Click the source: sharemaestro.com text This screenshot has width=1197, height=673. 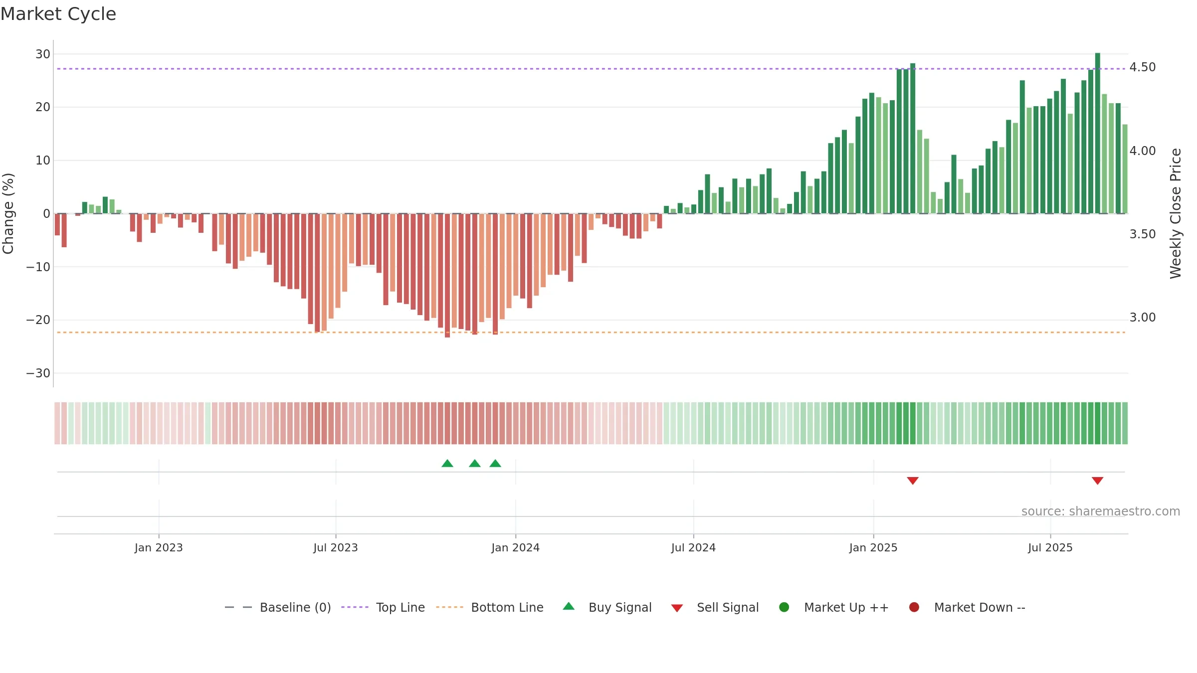[1101, 511]
